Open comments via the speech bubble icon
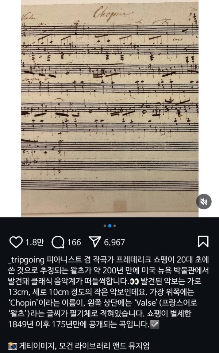Image resolution: width=219 pixels, height=353 pixels. (58, 242)
